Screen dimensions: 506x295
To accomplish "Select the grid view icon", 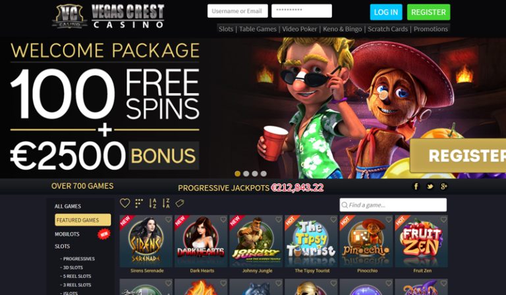I will point(139,203).
